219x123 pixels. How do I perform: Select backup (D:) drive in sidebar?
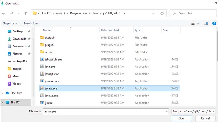19,61
